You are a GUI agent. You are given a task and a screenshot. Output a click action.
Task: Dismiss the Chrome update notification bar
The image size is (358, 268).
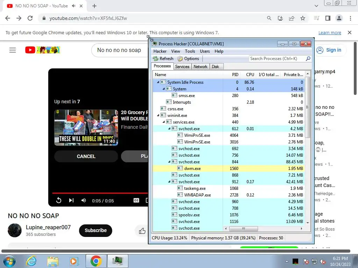coord(350,32)
